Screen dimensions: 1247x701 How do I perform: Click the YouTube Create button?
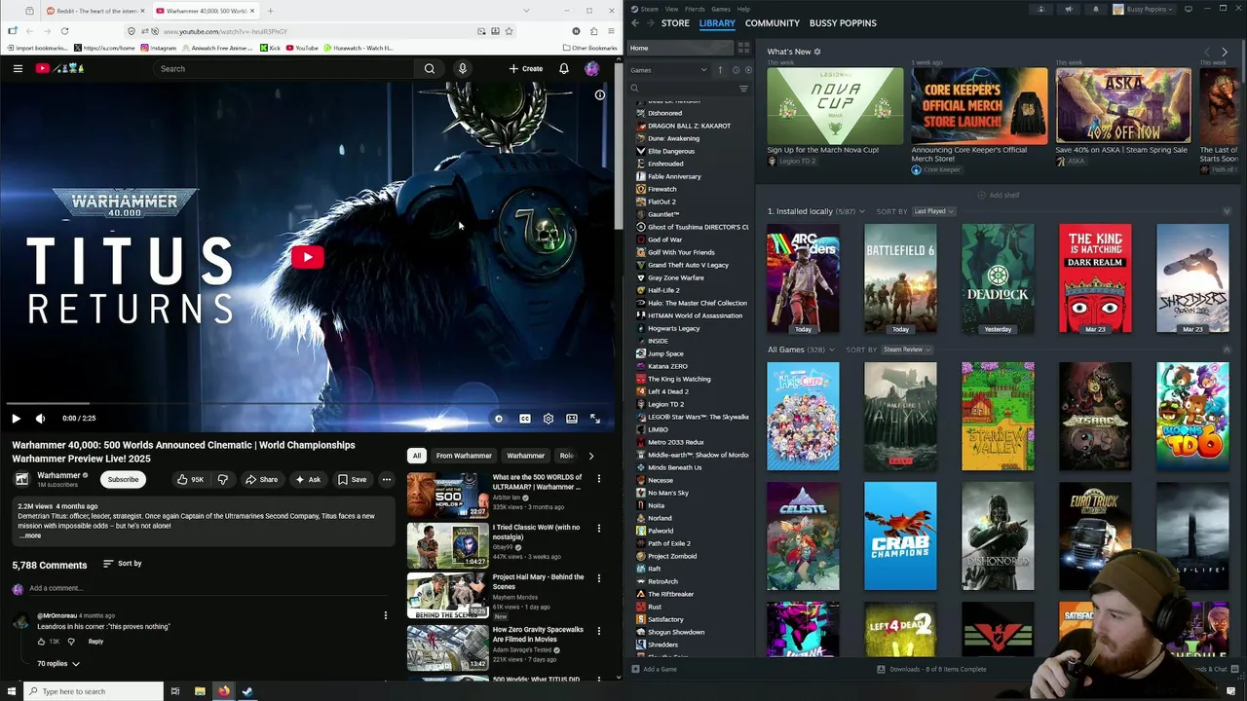tap(526, 68)
